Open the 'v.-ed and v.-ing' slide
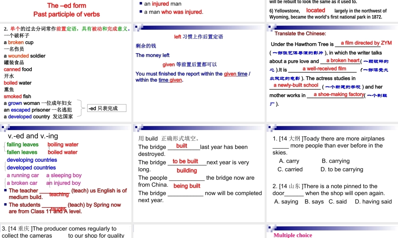This screenshot has height=238, width=398. pos(66,173)
